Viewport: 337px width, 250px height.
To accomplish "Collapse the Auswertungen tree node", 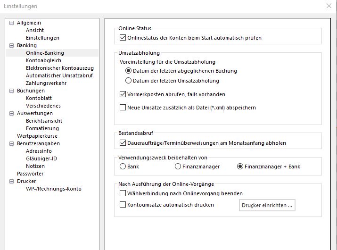I will click(11, 113).
